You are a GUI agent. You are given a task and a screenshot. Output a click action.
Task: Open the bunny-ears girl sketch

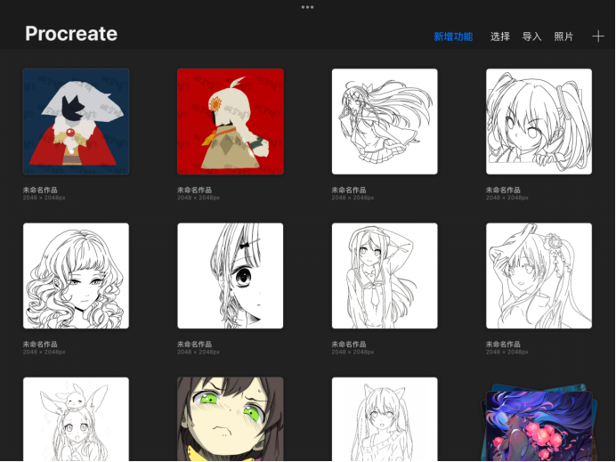pyautogui.click(x=76, y=419)
